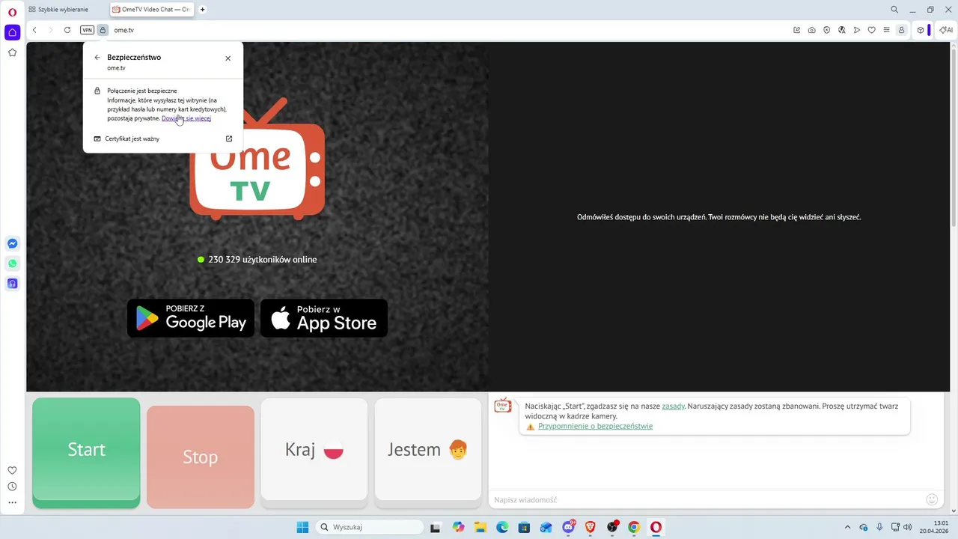Click the Dowiedz się więcej link
This screenshot has height=539, width=958.
pyautogui.click(x=186, y=118)
